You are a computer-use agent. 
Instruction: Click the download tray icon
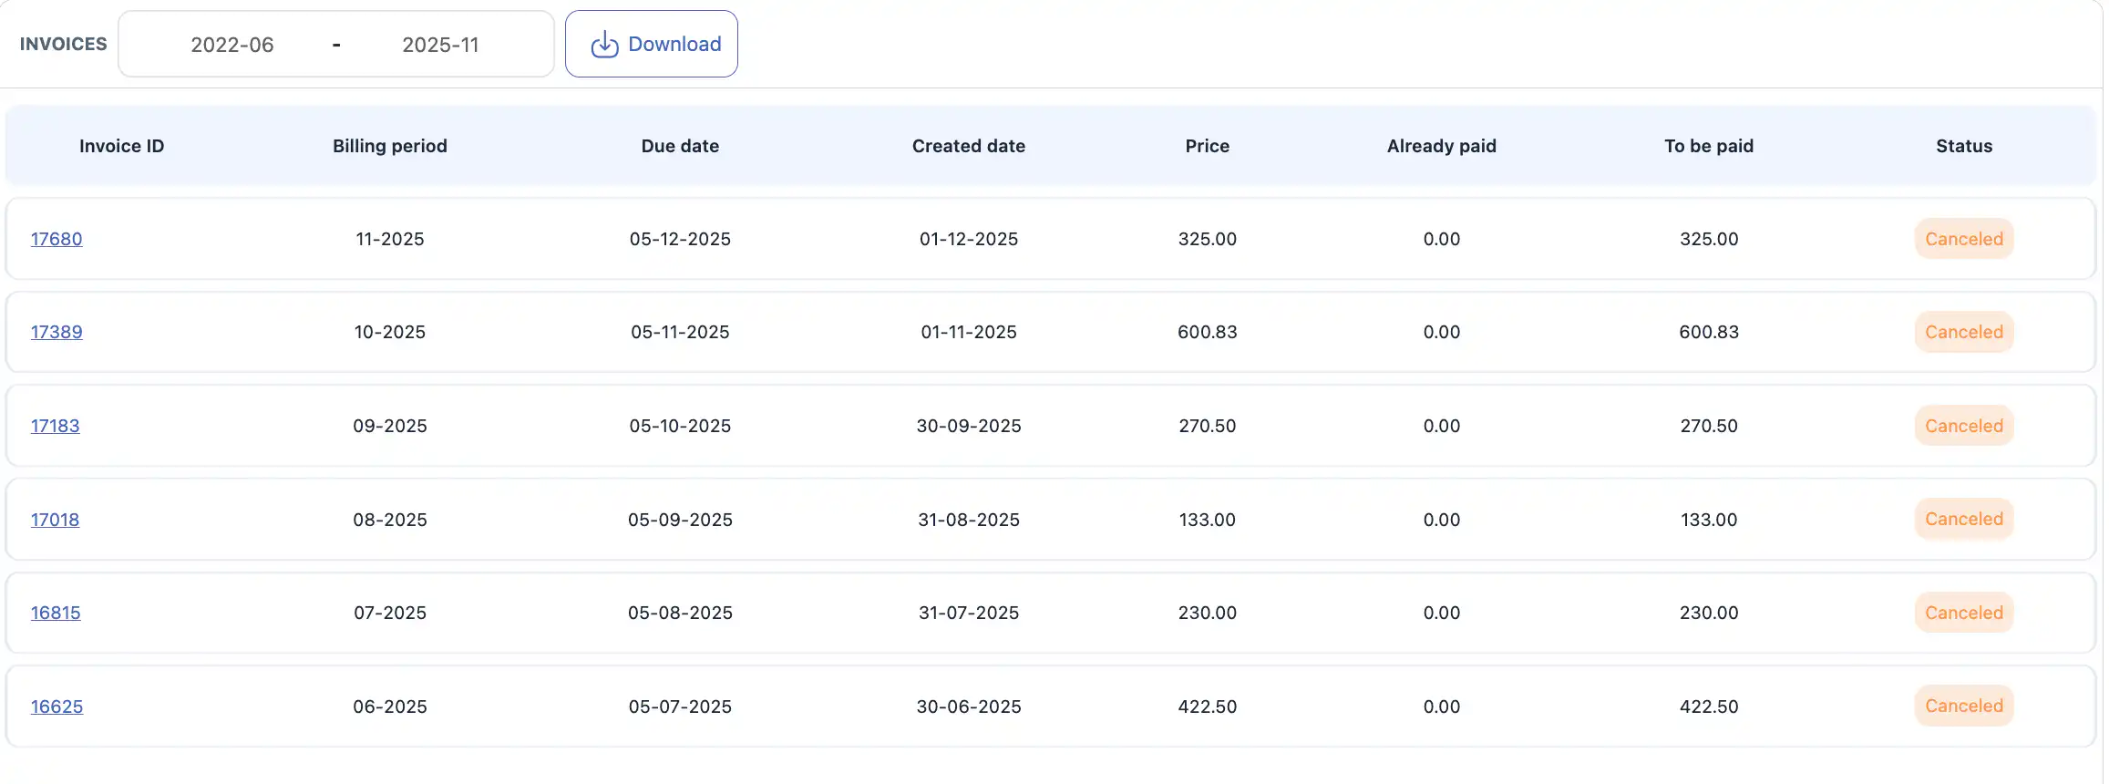coord(604,45)
